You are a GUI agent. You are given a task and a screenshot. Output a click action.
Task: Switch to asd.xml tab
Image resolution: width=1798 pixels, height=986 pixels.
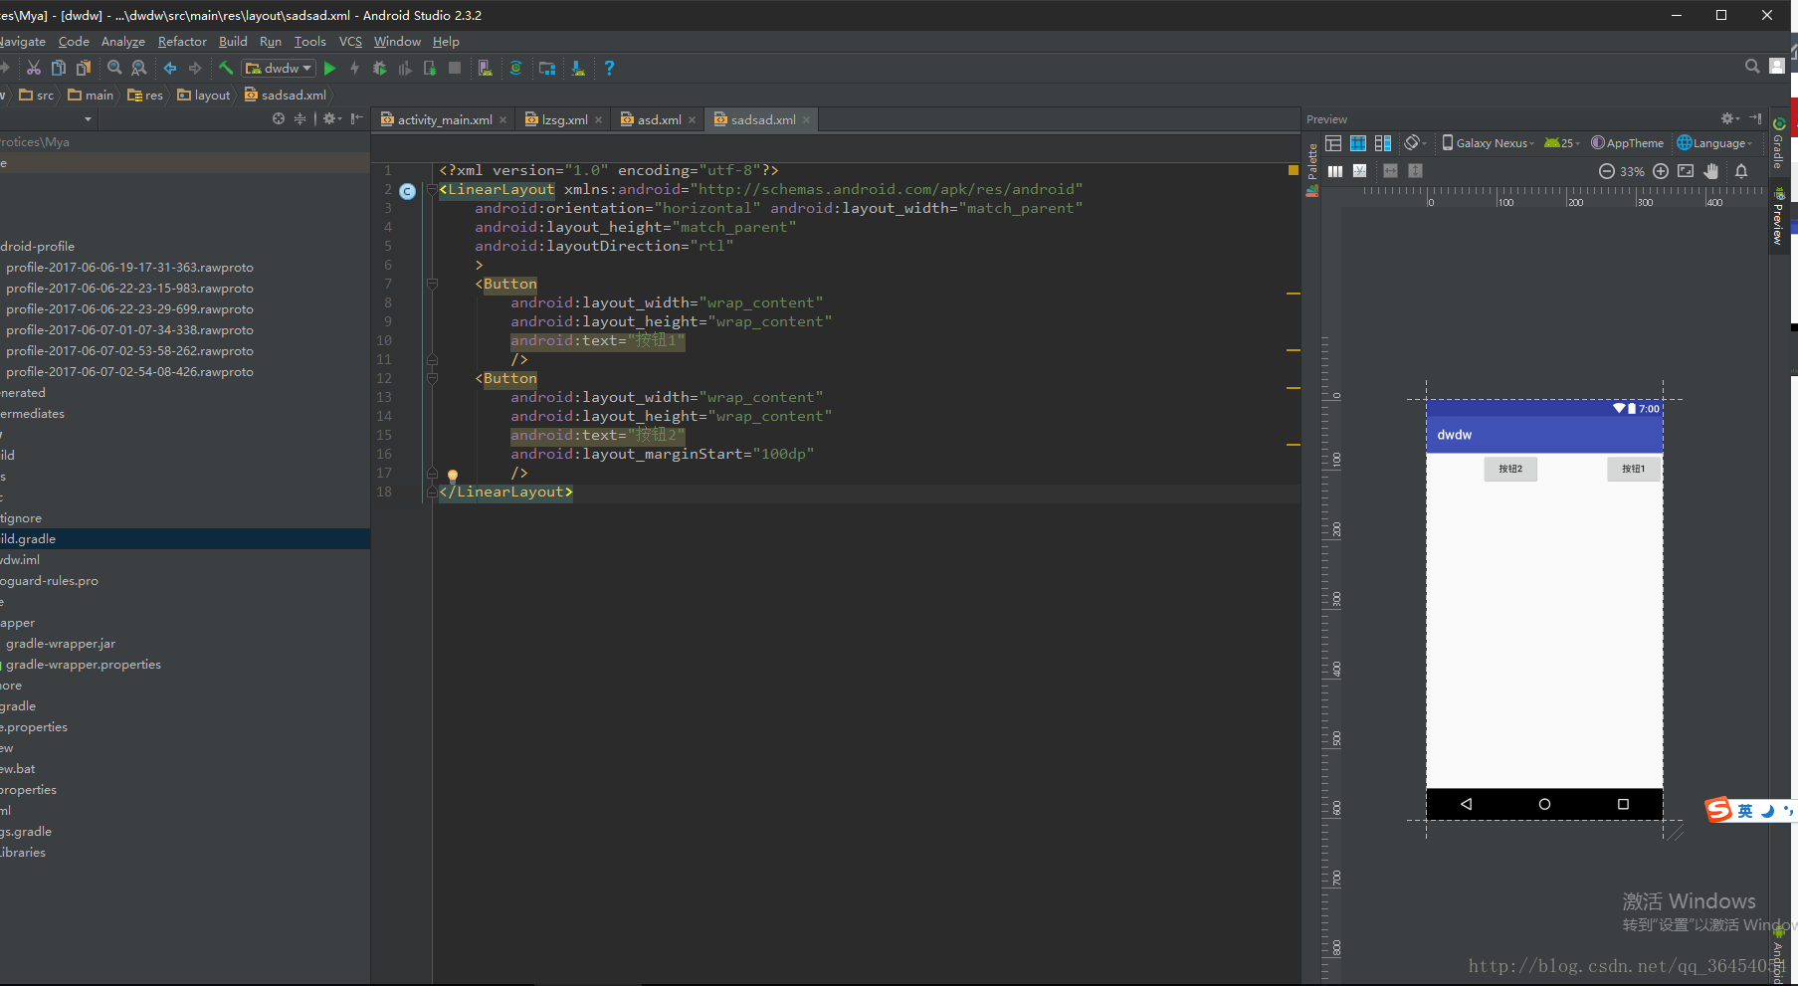[x=659, y=119]
